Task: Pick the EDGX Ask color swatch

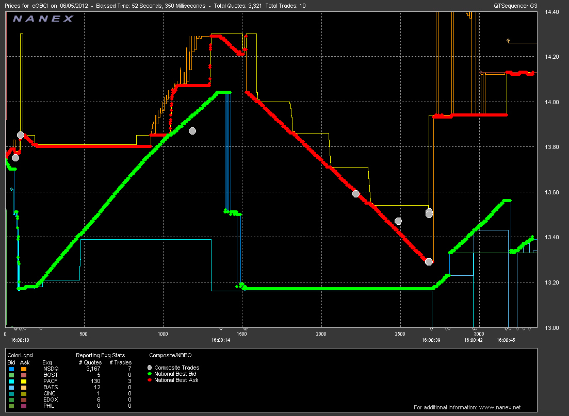Action: point(24,400)
